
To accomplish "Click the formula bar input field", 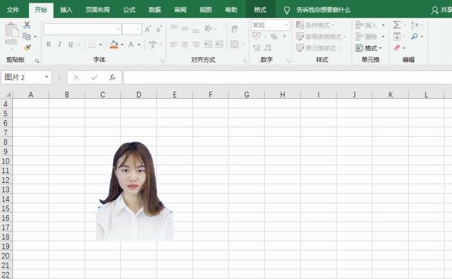I will point(284,77).
